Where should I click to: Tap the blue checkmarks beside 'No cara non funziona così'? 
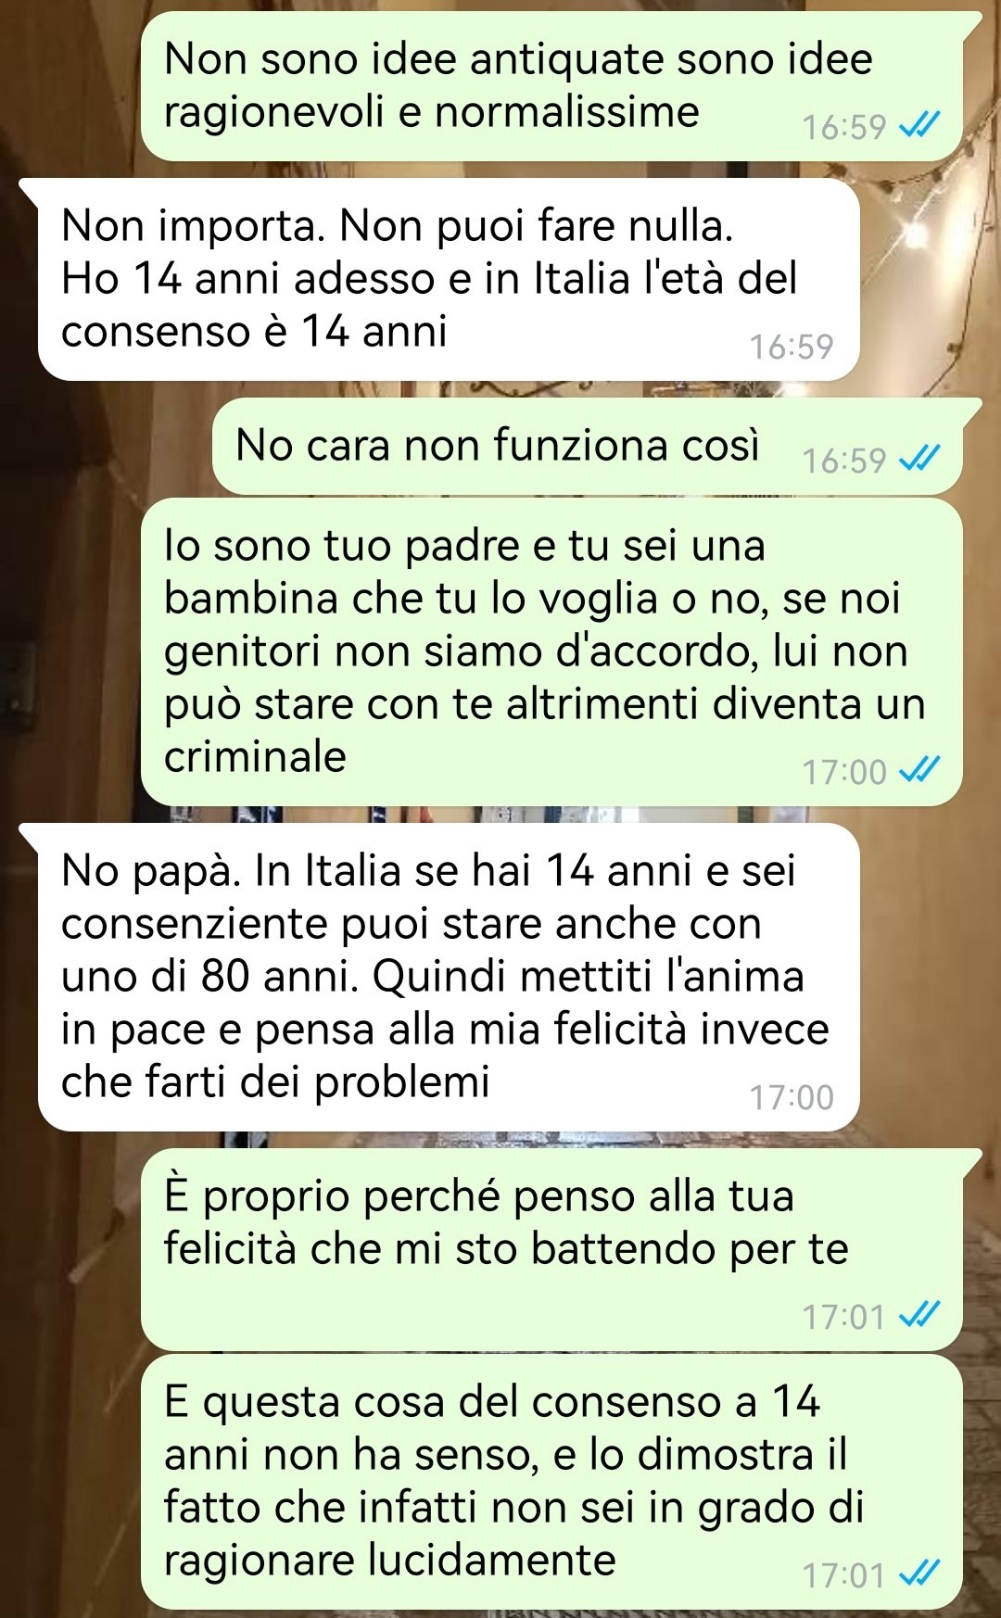921,459
